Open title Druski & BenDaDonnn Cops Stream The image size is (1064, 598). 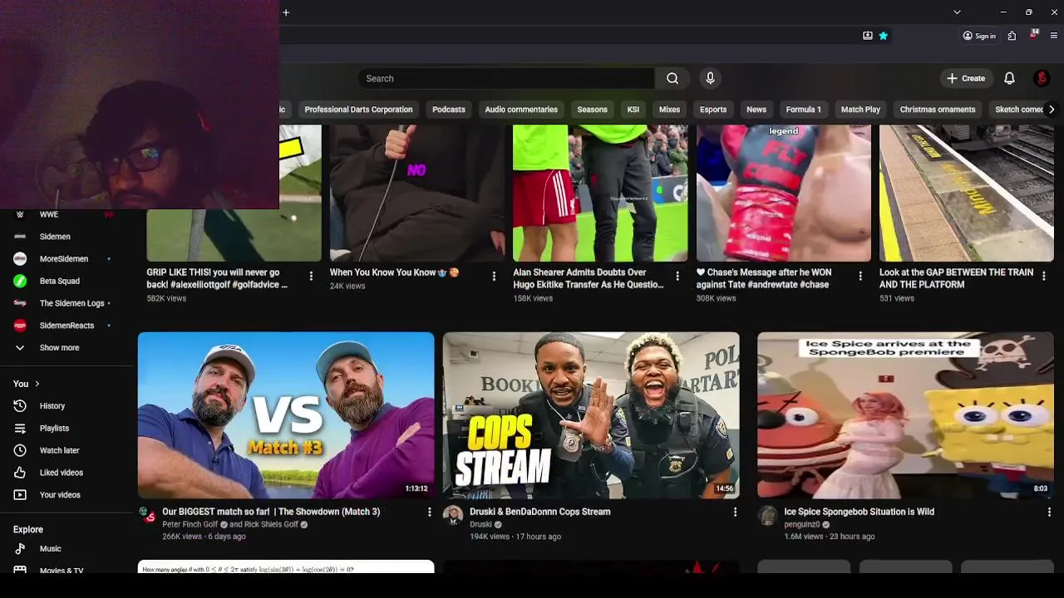(540, 512)
